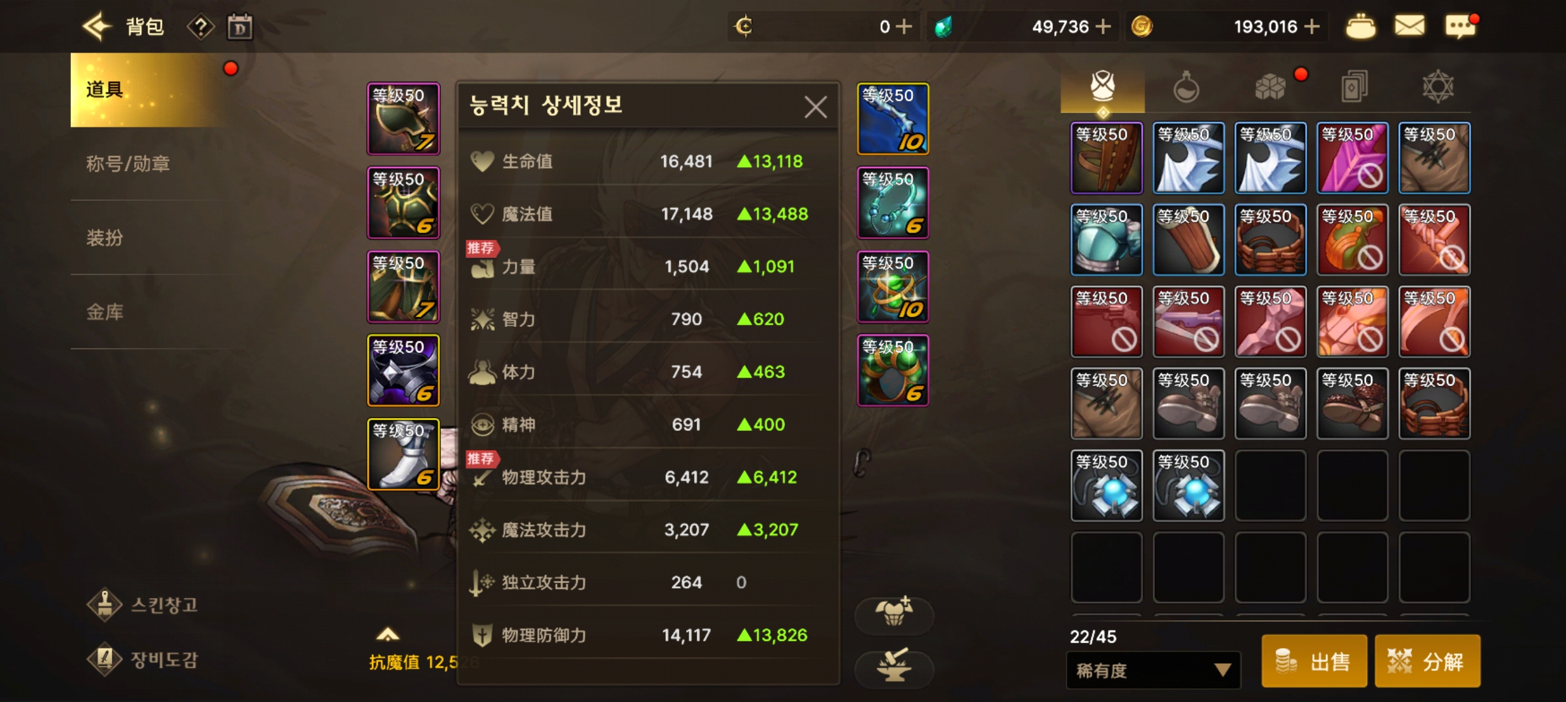Select the potion consumables tab icon
This screenshot has height=702, width=1566.
click(x=1186, y=86)
